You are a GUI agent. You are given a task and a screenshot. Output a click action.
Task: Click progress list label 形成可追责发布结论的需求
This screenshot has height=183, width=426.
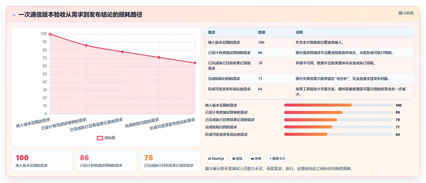[x=226, y=135]
